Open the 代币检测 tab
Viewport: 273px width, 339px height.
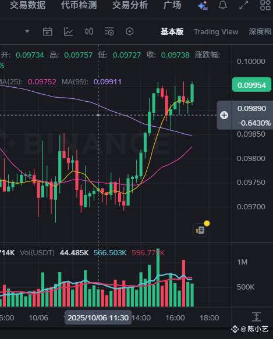click(x=79, y=5)
